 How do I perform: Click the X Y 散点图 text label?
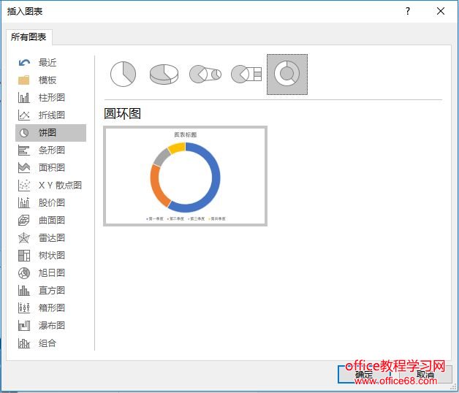coord(60,186)
